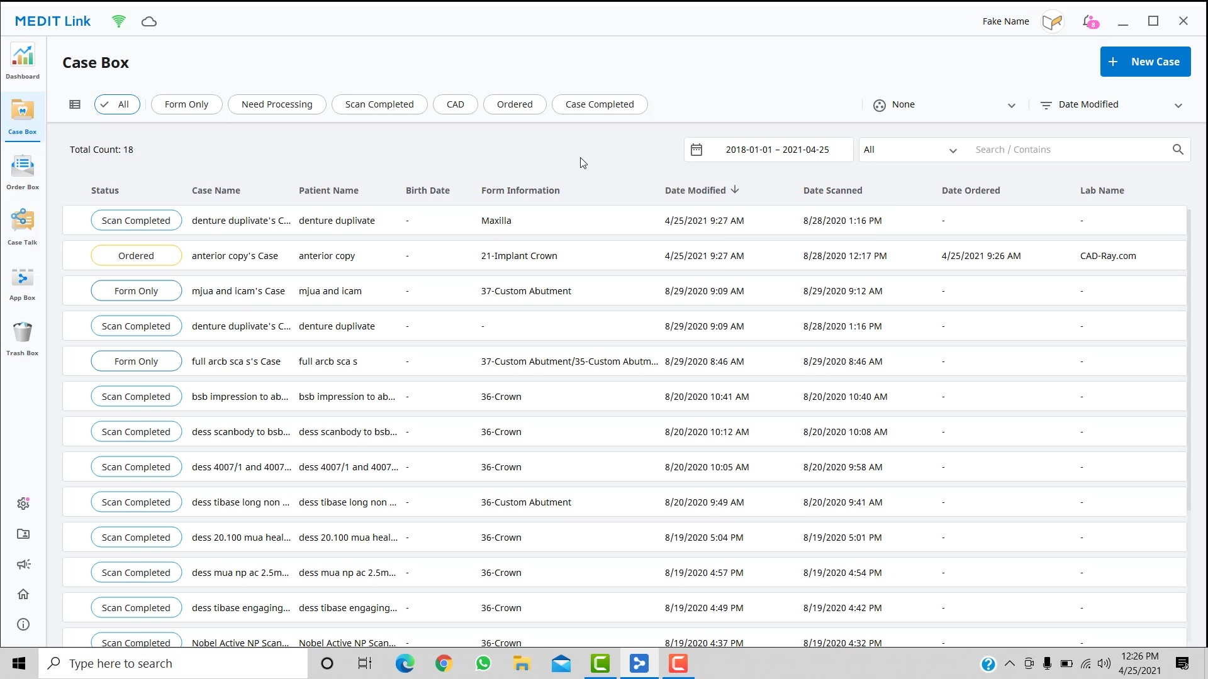This screenshot has height=679, width=1208.
Task: Open Case Box in the sidebar
Action: [23, 117]
